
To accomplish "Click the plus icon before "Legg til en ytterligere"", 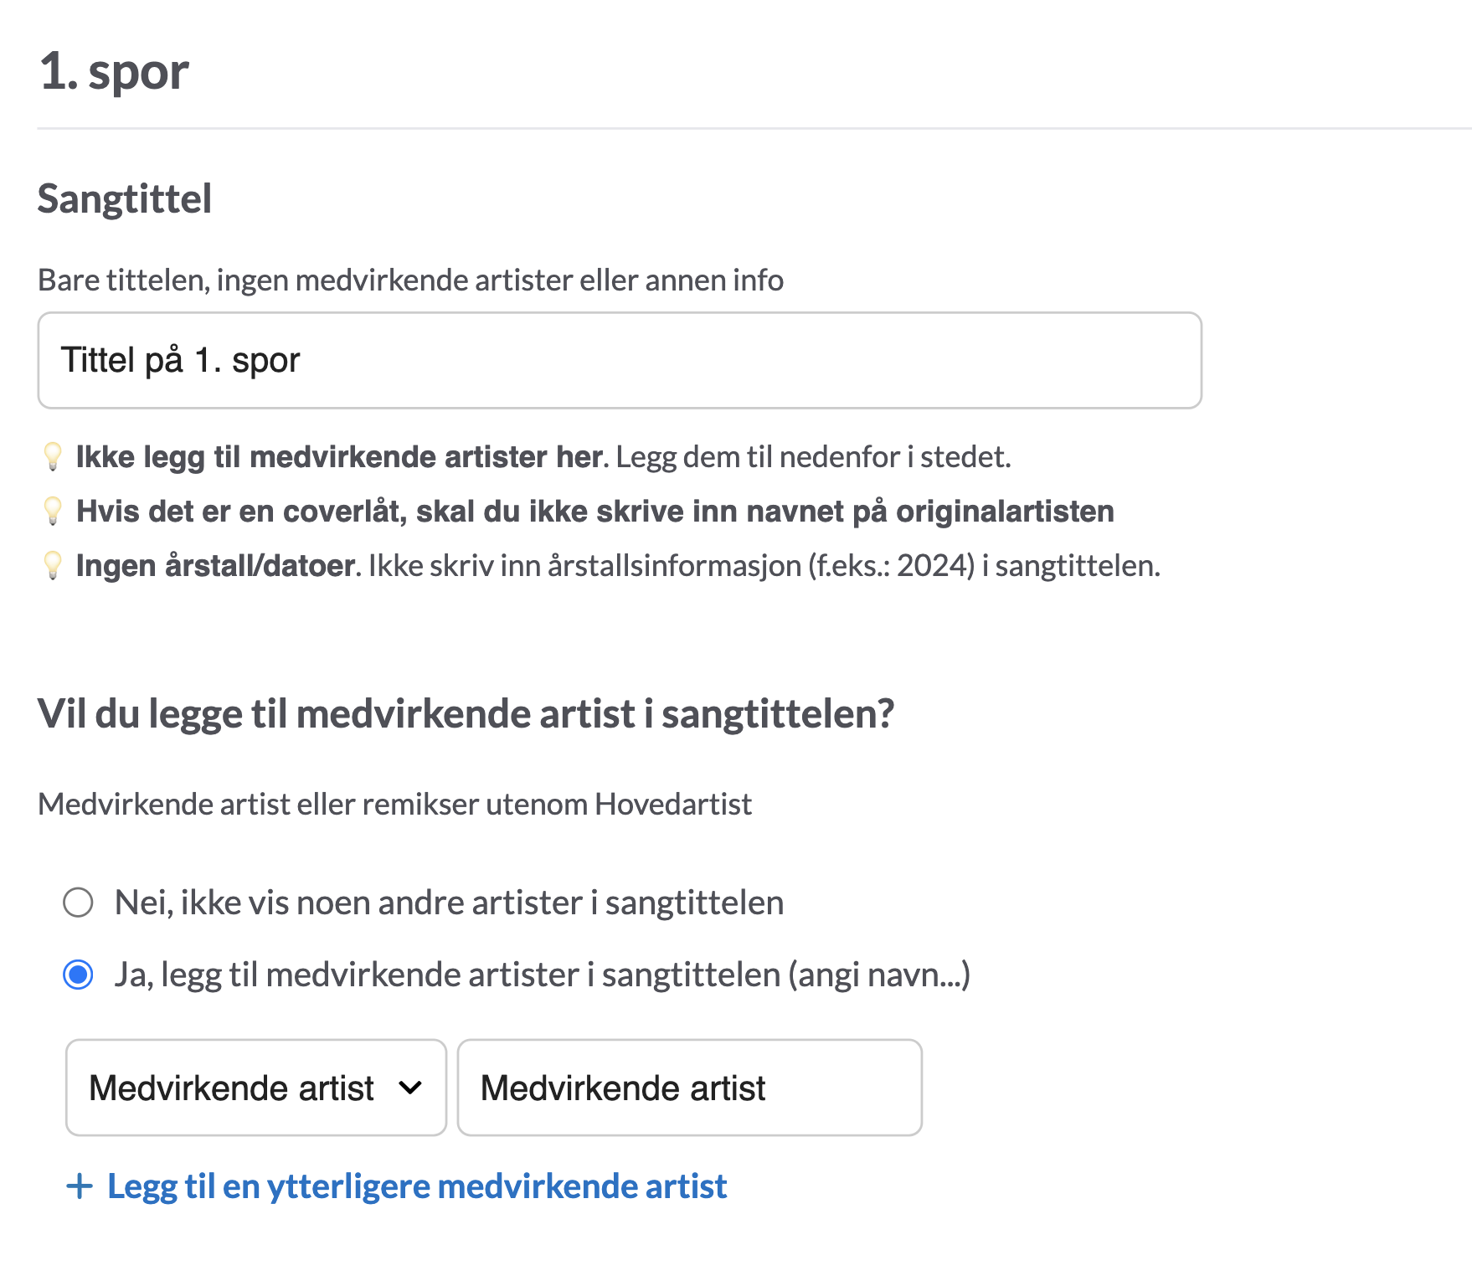I will 80,1186.
